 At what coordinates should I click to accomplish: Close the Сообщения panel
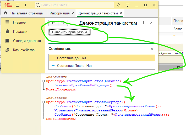click(152, 49)
